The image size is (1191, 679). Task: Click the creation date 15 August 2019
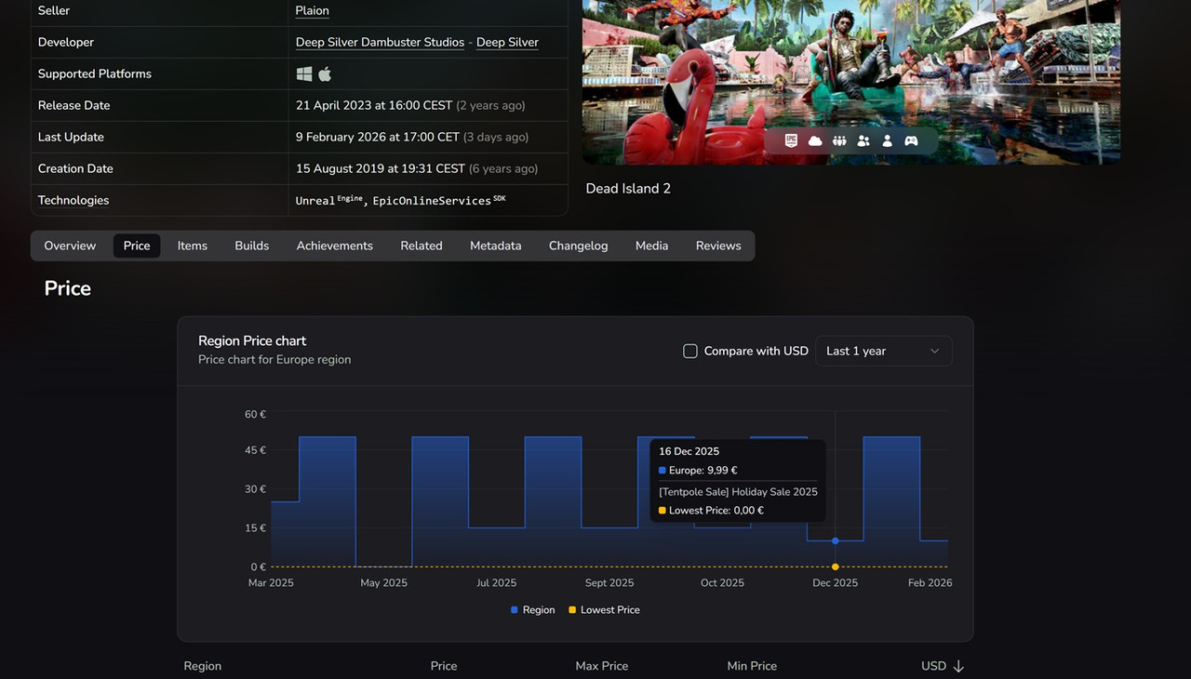[381, 168]
